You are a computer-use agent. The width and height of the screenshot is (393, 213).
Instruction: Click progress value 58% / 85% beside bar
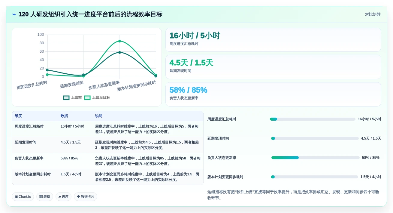[371, 158]
